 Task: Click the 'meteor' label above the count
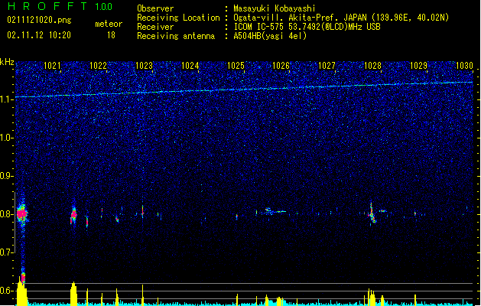[x=109, y=24]
